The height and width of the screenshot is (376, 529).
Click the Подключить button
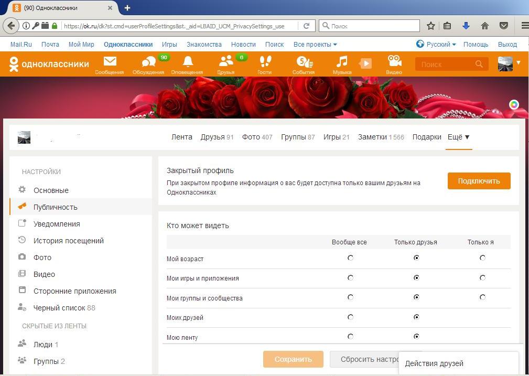click(479, 181)
